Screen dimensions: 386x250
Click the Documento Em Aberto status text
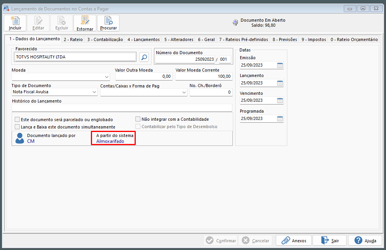pos(263,20)
